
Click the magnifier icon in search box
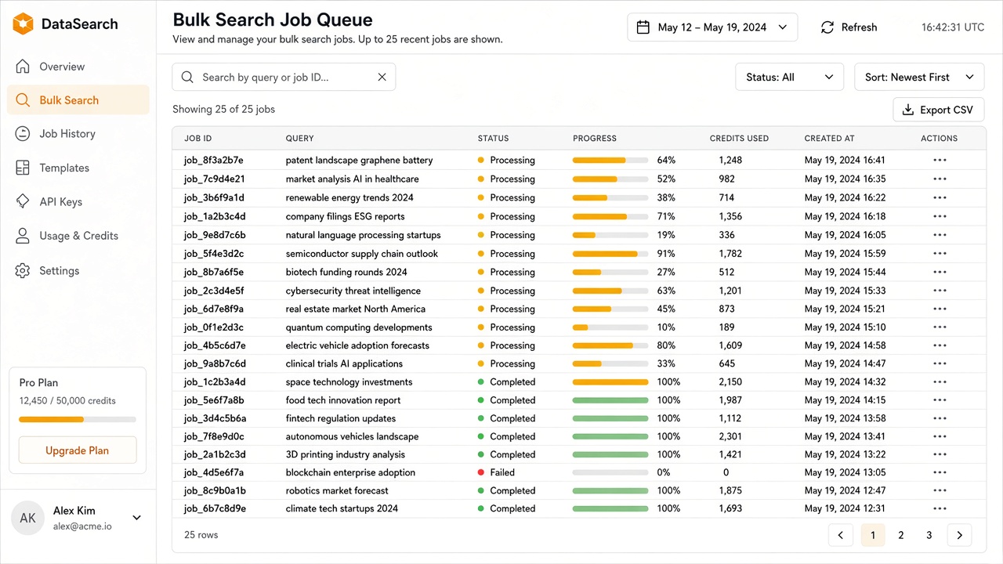(187, 77)
